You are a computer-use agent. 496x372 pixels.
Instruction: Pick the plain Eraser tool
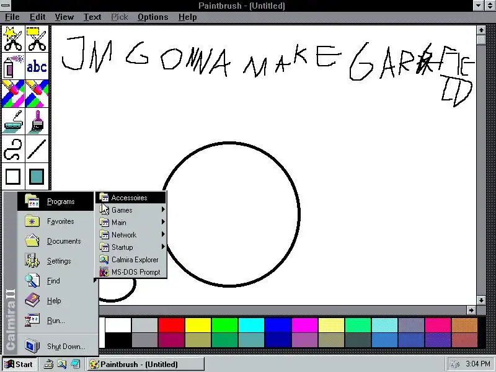37,94
